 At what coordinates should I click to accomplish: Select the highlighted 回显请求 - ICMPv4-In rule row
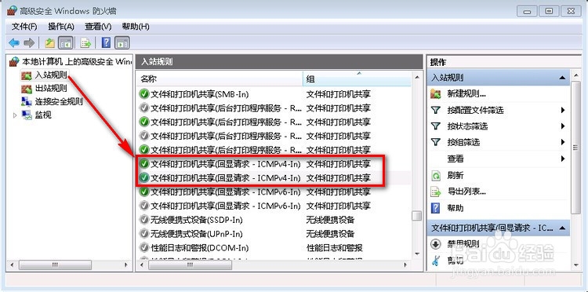[x=274, y=178]
